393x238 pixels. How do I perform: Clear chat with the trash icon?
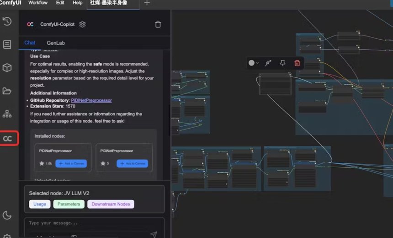point(158,24)
